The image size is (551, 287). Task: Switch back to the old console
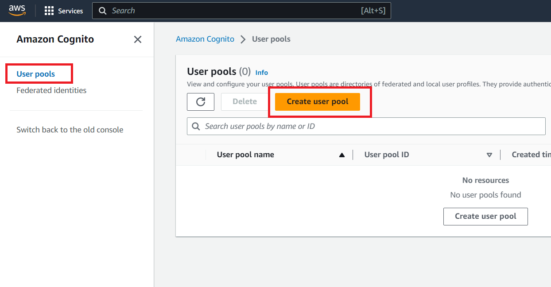point(70,129)
